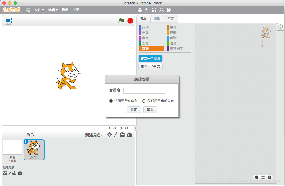Switch to the 造型 tab
The width and height of the screenshot is (285, 186).
tap(157, 19)
